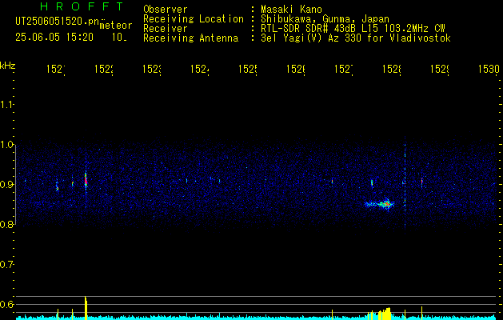Click the 1.0 kHz frequency label
Screen dimensions: 503x320
click(x=6, y=145)
